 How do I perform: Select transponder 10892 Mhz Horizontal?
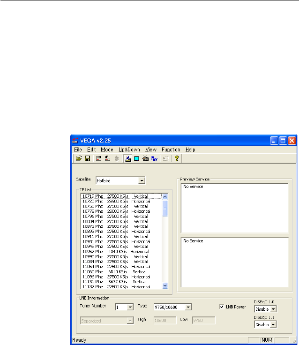(x=121, y=232)
